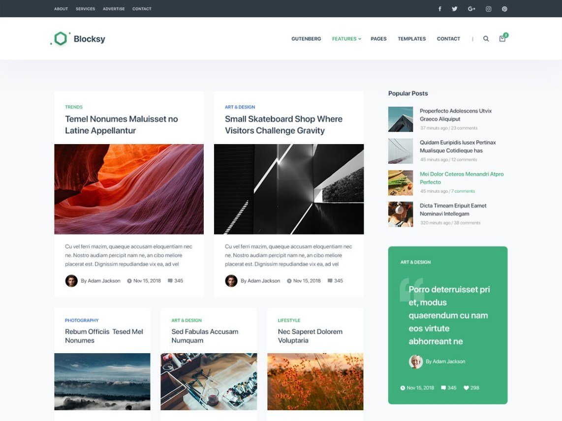The height and width of the screenshot is (421, 562).
Task: Open the search magnifier icon
Action: point(486,38)
